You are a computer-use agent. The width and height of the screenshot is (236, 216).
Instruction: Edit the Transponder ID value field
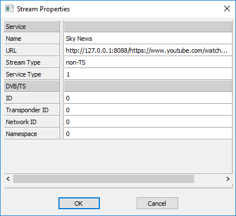(x=148, y=110)
